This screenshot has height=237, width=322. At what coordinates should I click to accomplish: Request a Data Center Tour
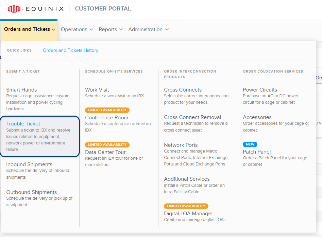pyautogui.click(x=105, y=152)
